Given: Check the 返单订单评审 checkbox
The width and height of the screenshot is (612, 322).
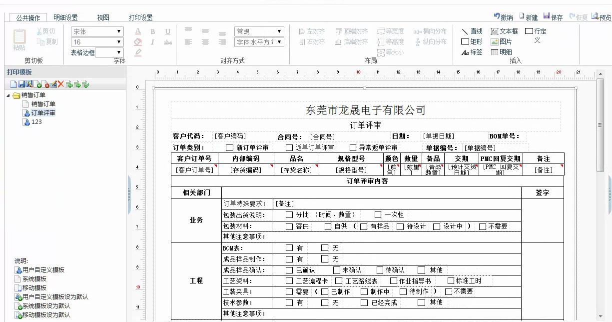Looking at the screenshot, I should pyautogui.click(x=289, y=148).
